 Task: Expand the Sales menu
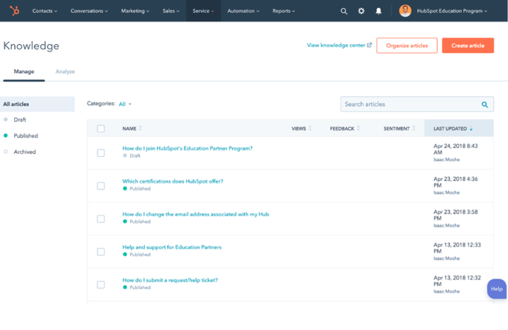click(x=171, y=11)
